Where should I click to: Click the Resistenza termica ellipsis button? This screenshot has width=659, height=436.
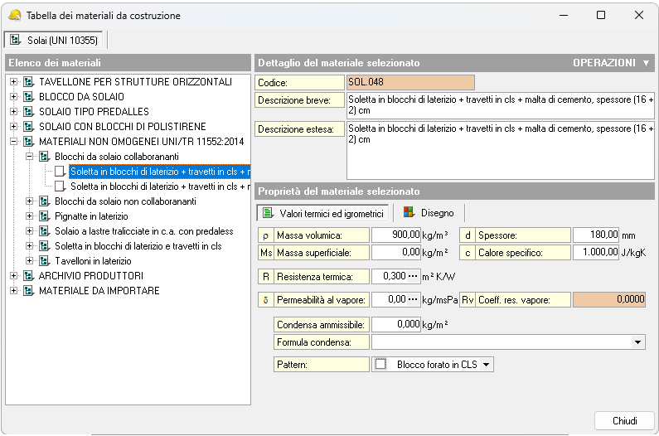click(413, 276)
